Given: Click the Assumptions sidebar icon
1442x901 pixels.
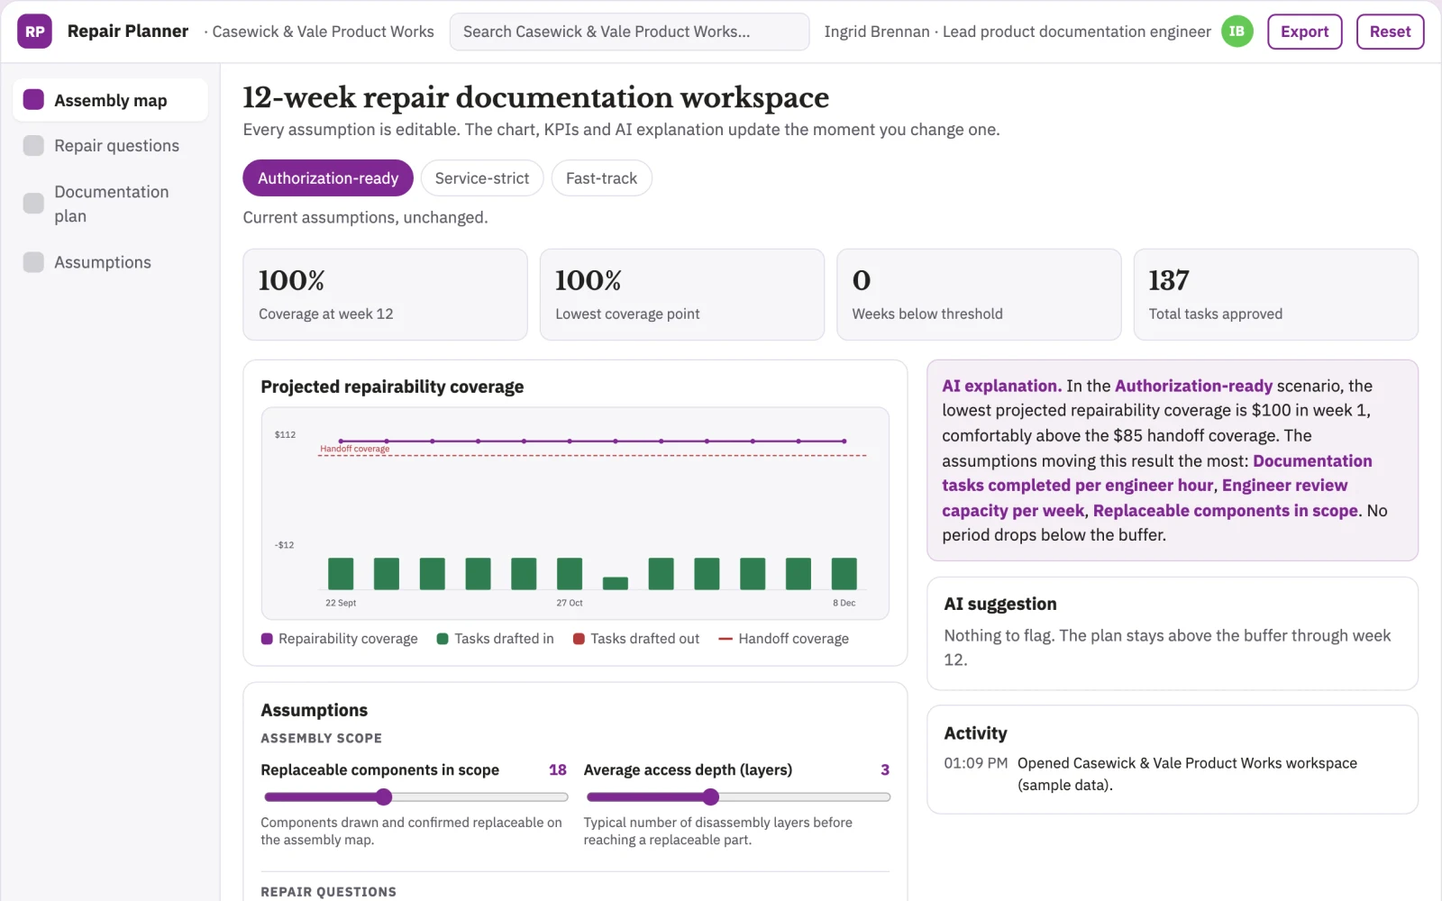Looking at the screenshot, I should point(33,262).
